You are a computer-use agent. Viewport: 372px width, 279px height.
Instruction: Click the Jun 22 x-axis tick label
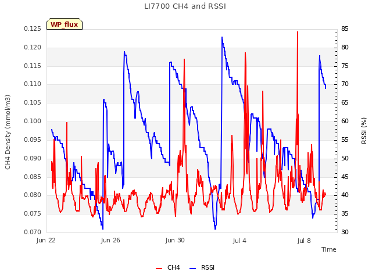click(x=46, y=240)
